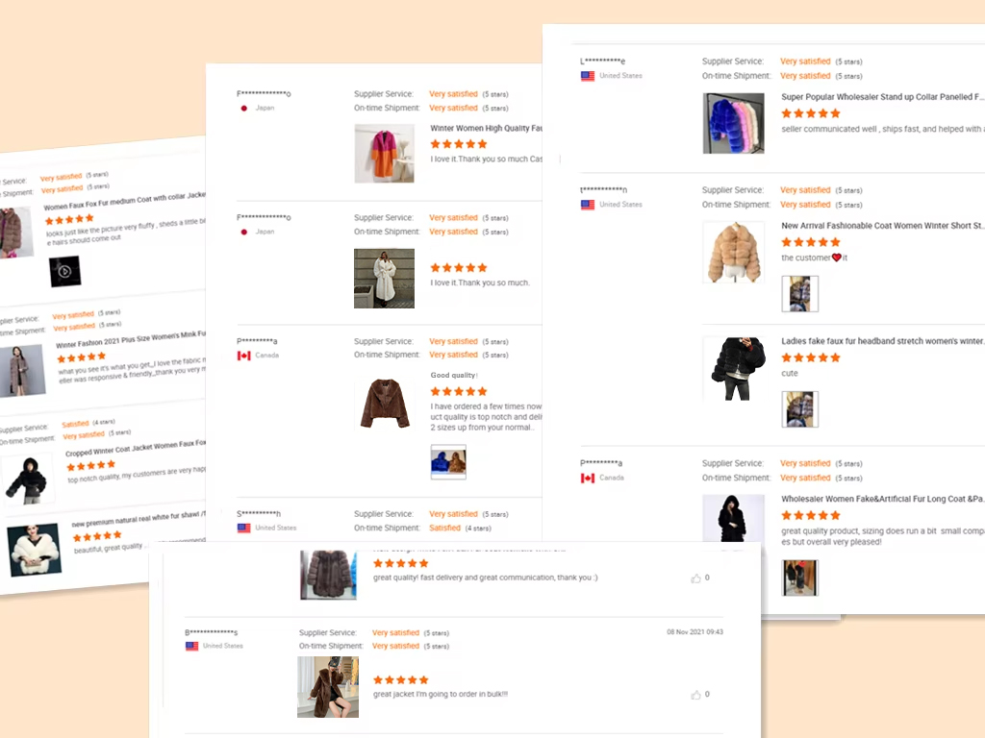Click 'Satisfied (4 stars)' in S***h's review
This screenshot has width=985, height=738.
pos(460,529)
